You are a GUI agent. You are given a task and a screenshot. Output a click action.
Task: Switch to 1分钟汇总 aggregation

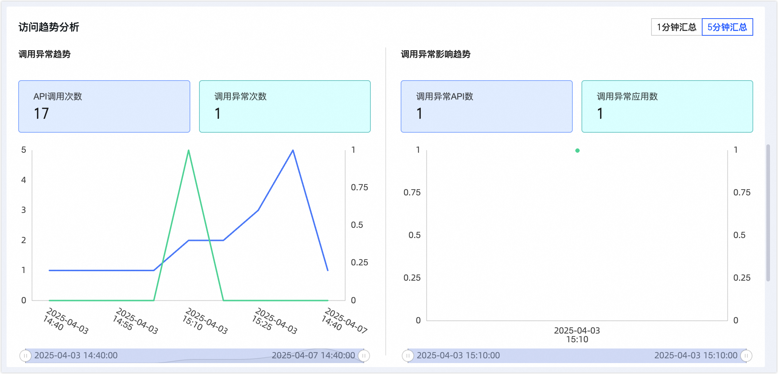click(676, 27)
